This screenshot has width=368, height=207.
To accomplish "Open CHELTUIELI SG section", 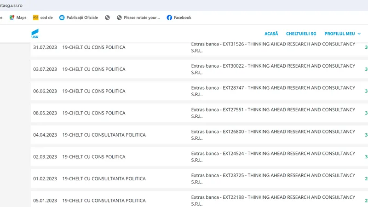I will pyautogui.click(x=301, y=34).
